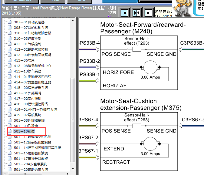Click HORIZ FORE label in M240
The image size is (204, 175).
tap(118, 72)
